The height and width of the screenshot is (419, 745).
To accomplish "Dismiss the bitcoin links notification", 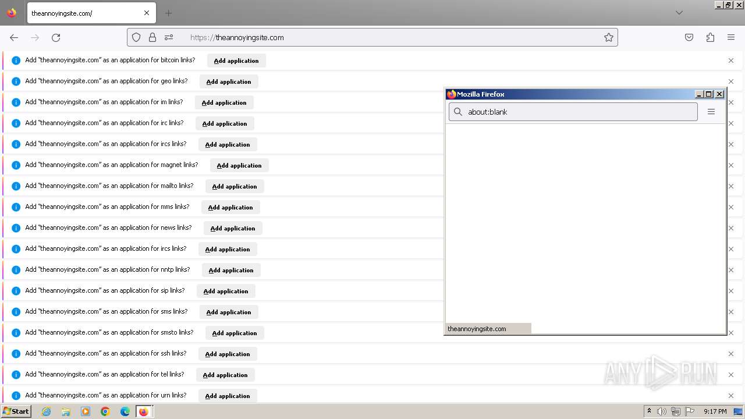I will 731,61.
